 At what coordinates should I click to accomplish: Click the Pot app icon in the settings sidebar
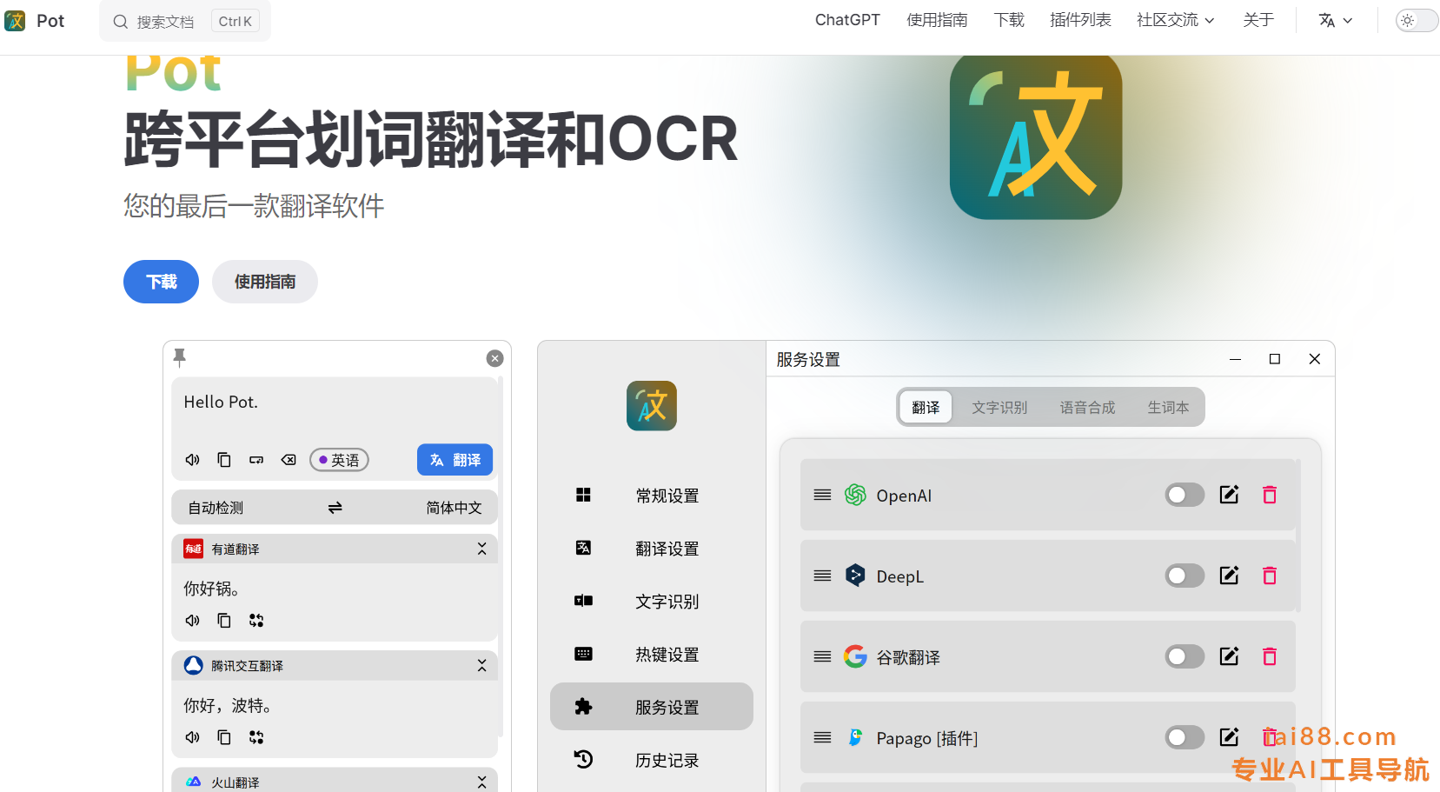tap(652, 406)
